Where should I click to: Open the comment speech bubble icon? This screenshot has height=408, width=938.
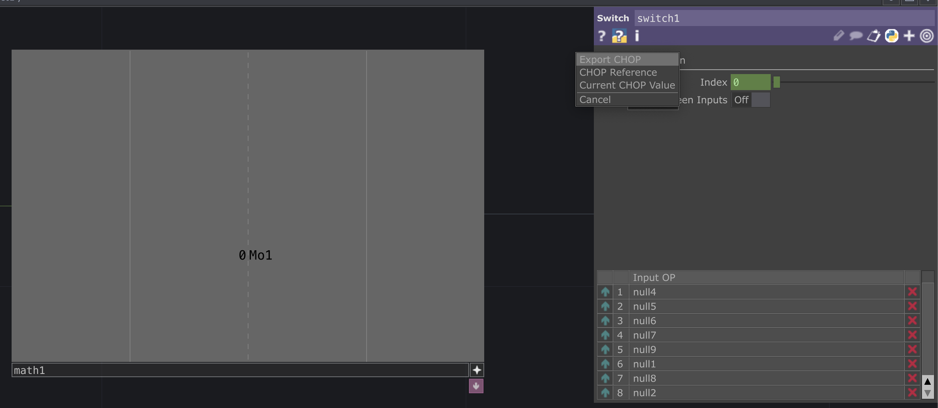(x=856, y=36)
